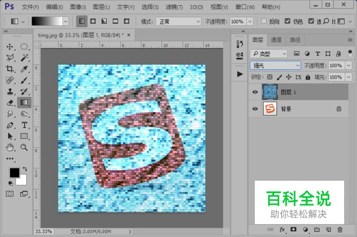Swap foreground and background colors

pos(25,169)
